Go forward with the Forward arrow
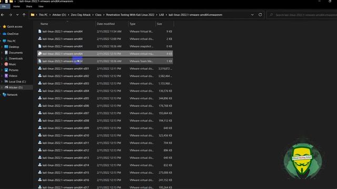The image size is (337, 189). click(11, 15)
